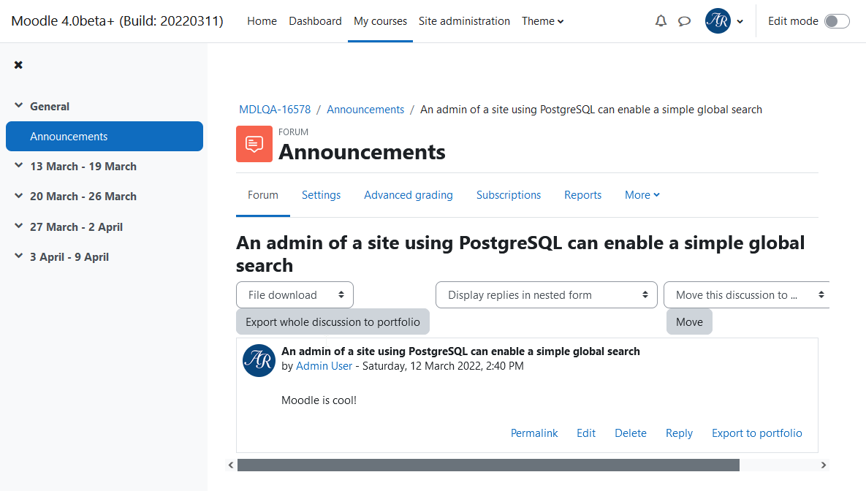Viewport: 866px width, 491px height.
Task: Open the Theme dropdown menu
Action: [542, 21]
